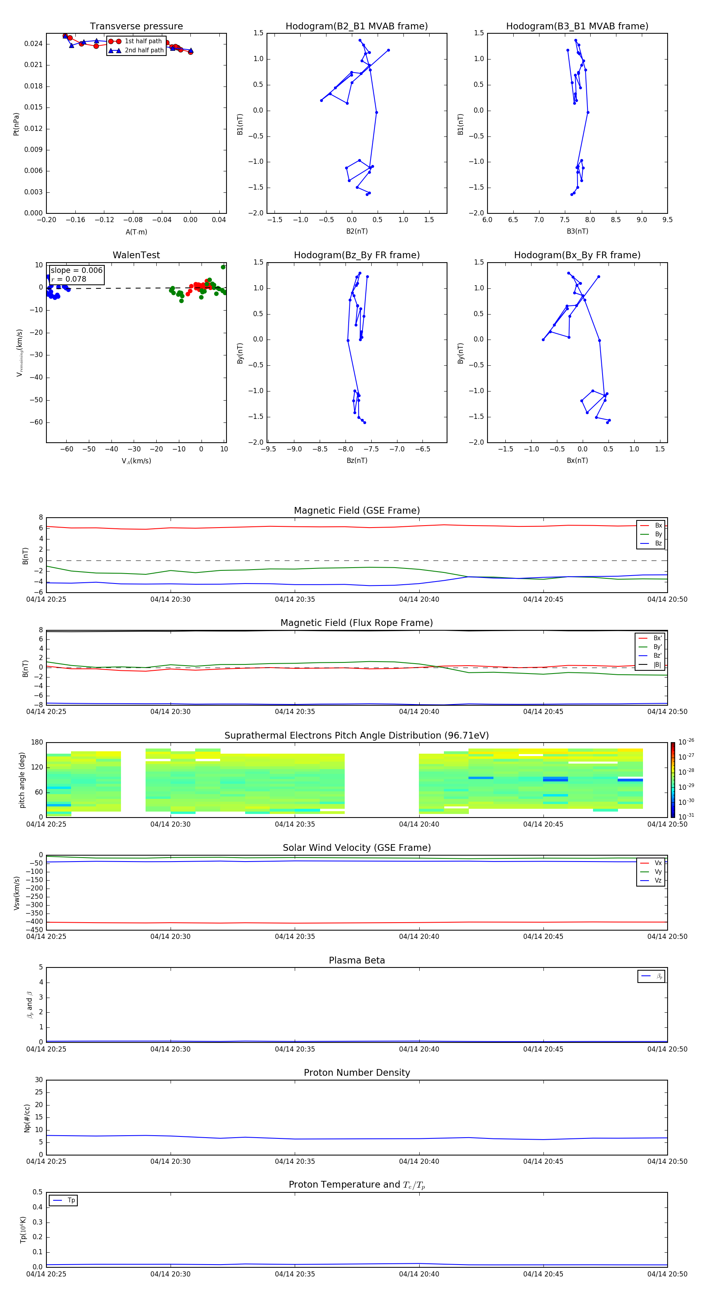Select the "VA(km/s)" x-axis label
The height and width of the screenshot is (1309, 714).
click(136, 461)
